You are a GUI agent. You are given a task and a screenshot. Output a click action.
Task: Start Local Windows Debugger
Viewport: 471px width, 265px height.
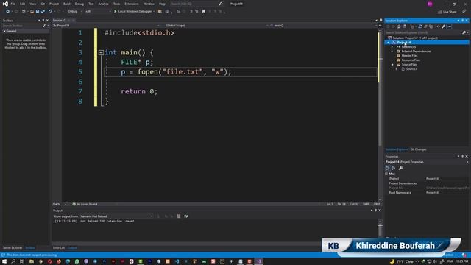click(134, 12)
